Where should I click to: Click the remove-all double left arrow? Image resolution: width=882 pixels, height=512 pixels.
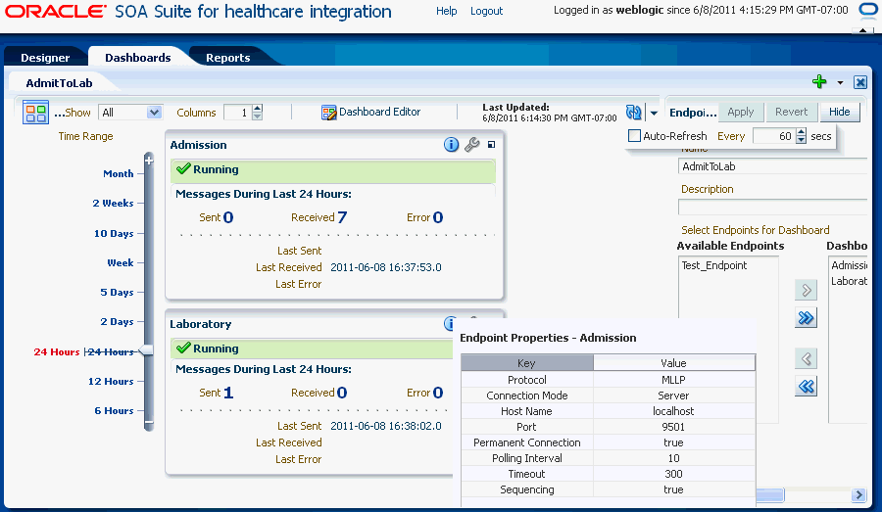[x=806, y=387]
